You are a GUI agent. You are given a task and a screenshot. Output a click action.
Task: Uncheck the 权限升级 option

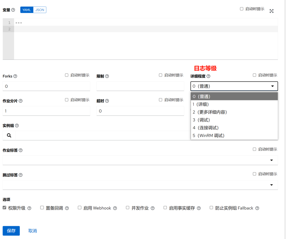click(x=4, y=208)
